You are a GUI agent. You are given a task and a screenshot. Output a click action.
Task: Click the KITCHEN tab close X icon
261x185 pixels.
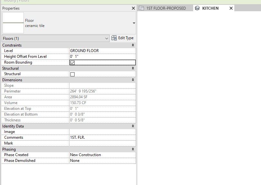[x=231, y=8]
